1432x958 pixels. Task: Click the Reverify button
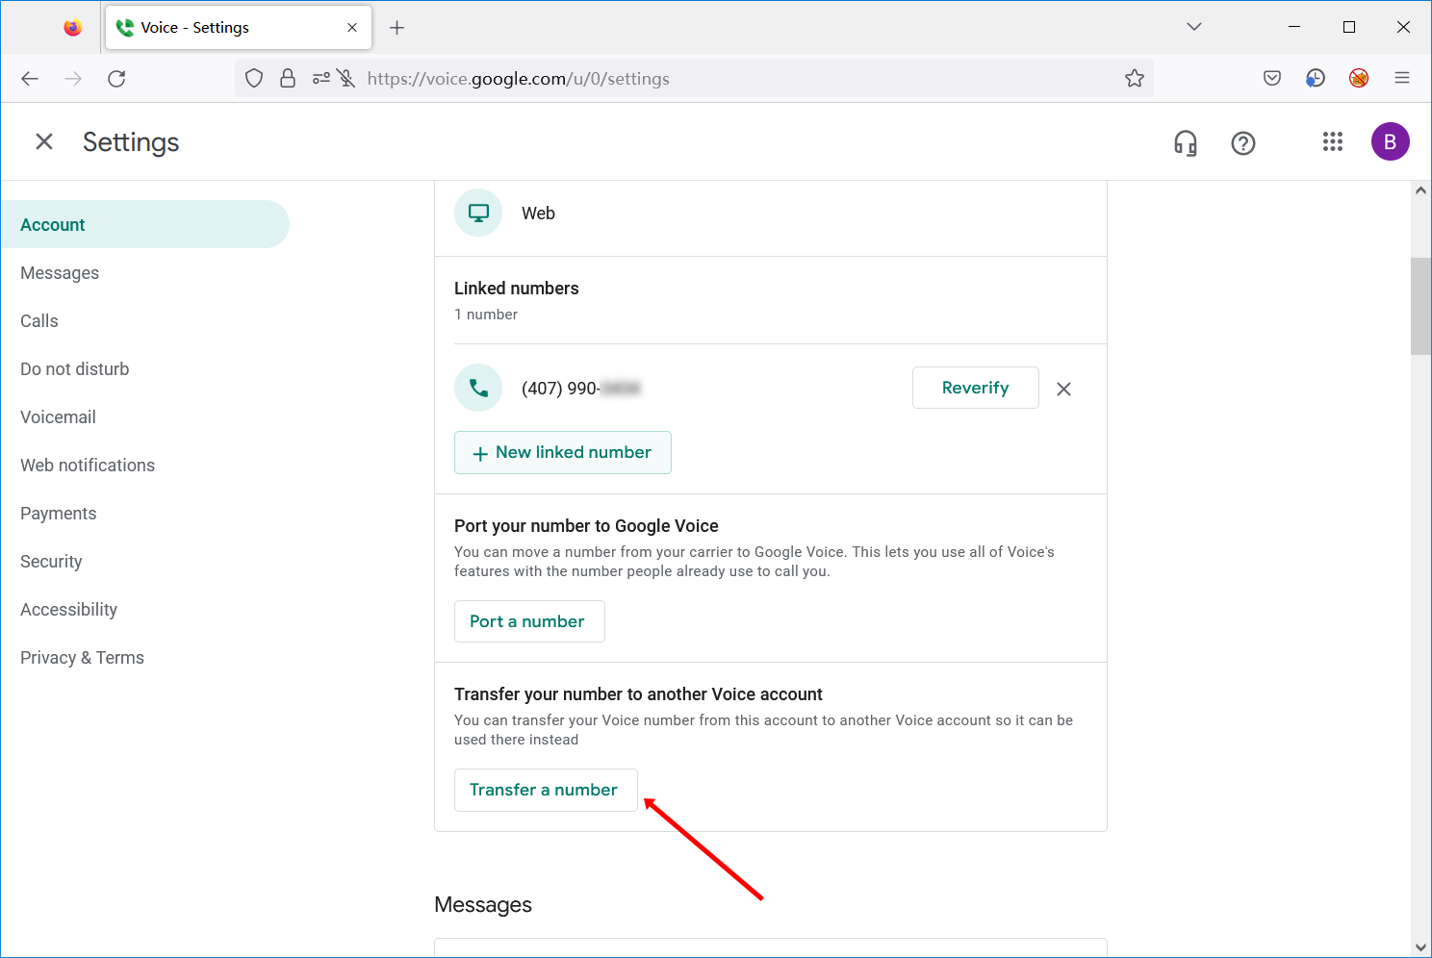(x=976, y=388)
